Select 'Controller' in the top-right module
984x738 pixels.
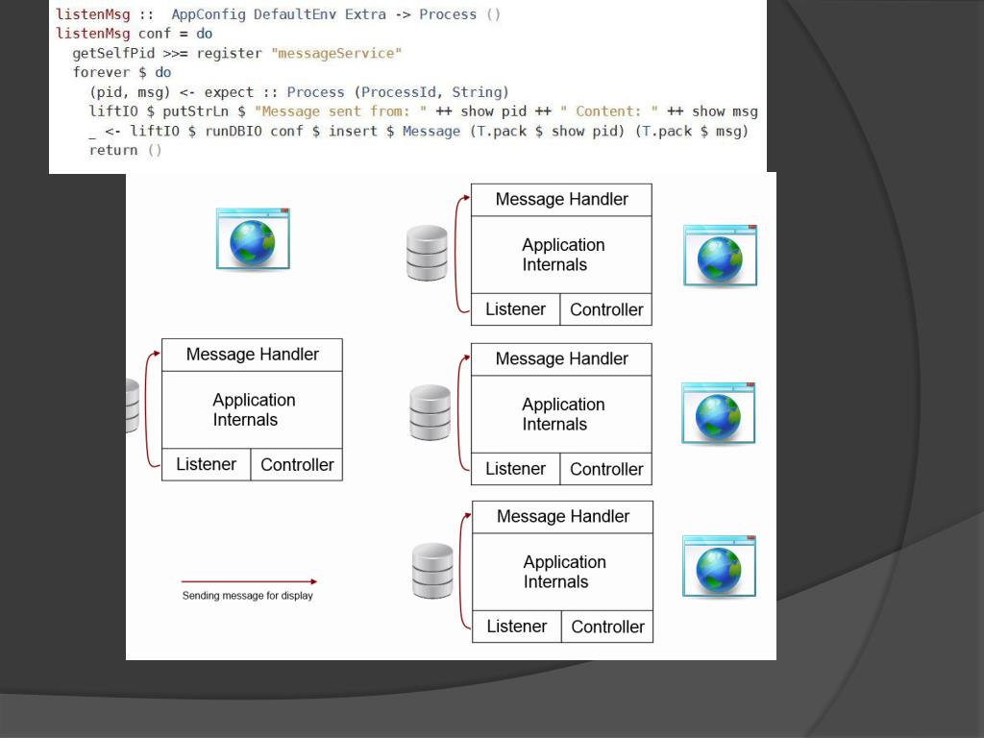coord(606,309)
